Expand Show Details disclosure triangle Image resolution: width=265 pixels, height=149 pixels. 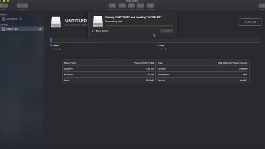[x=93, y=31]
